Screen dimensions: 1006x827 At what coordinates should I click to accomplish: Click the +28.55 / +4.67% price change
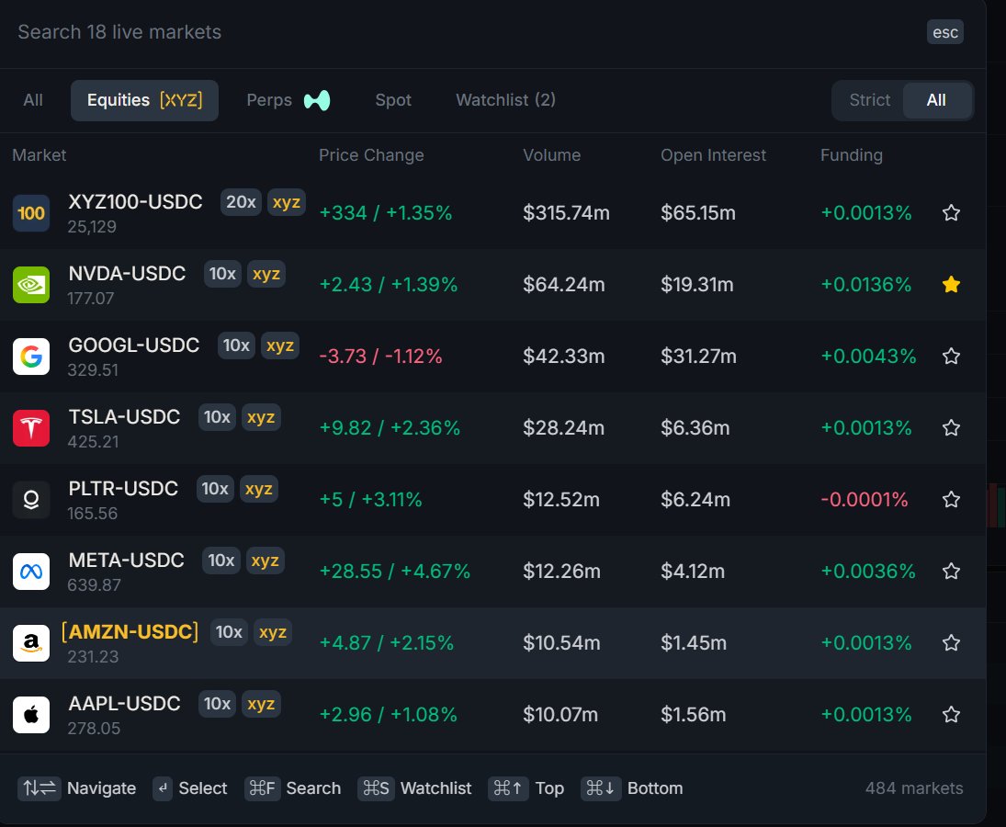click(x=394, y=571)
